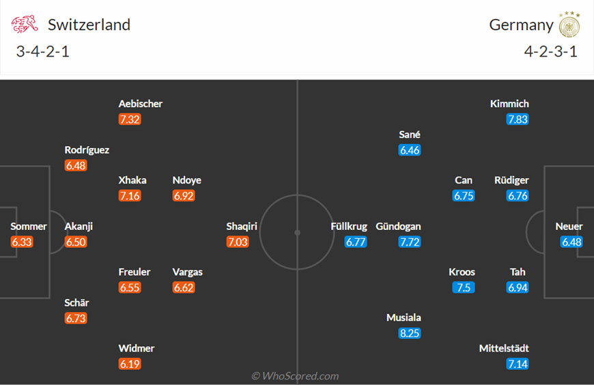Open player Xhaka's name

(132, 180)
